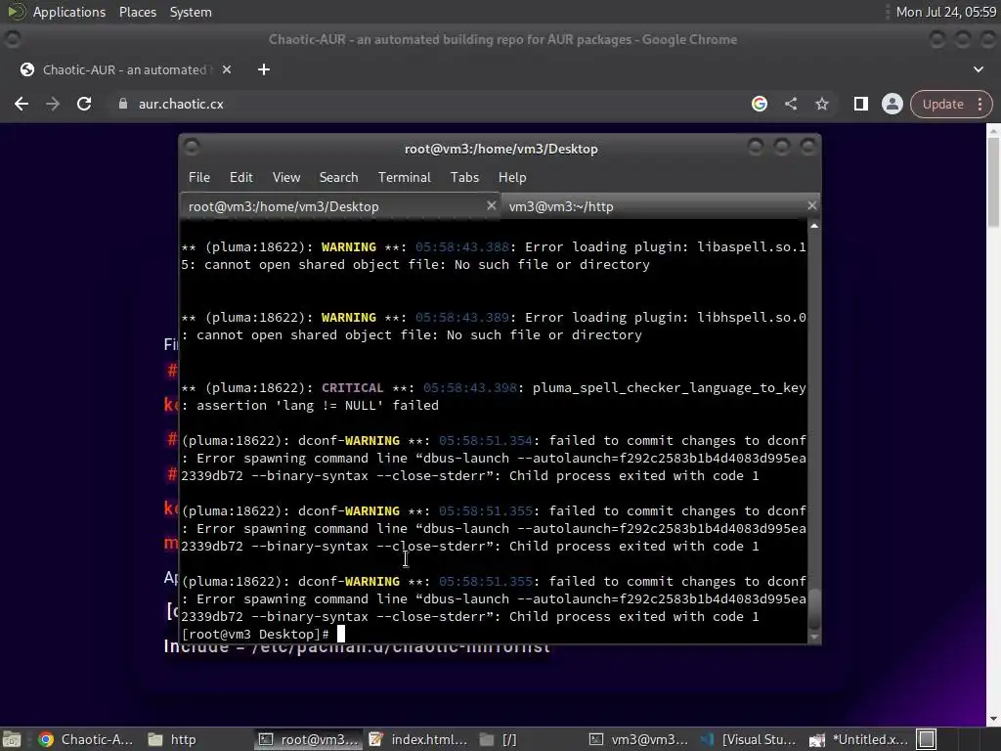Viewport: 1001px width, 751px height.
Task: Click the aur.chaotic.cx address bar
Action: 421,104
